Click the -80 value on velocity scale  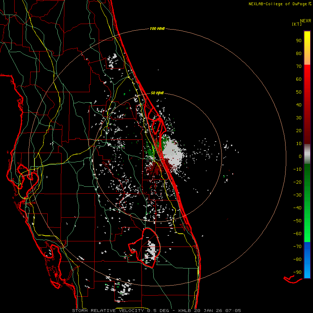point(297,259)
